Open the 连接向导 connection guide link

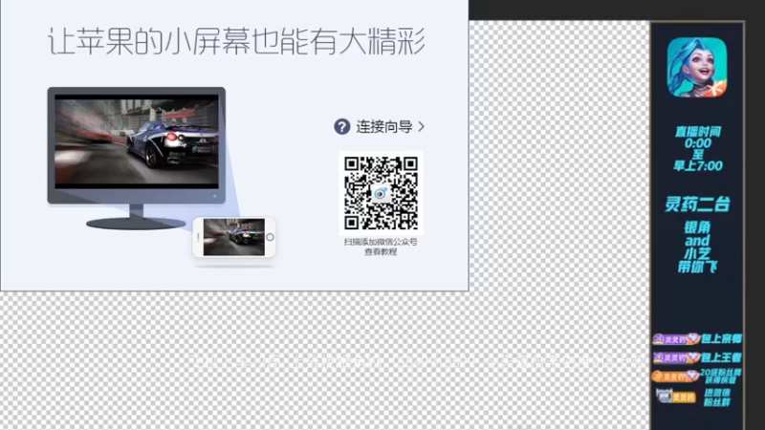point(384,127)
